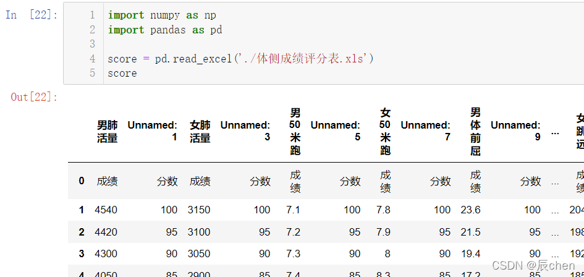Click row index 0 label
Viewport: 584px width, 277px height.
tap(82, 181)
